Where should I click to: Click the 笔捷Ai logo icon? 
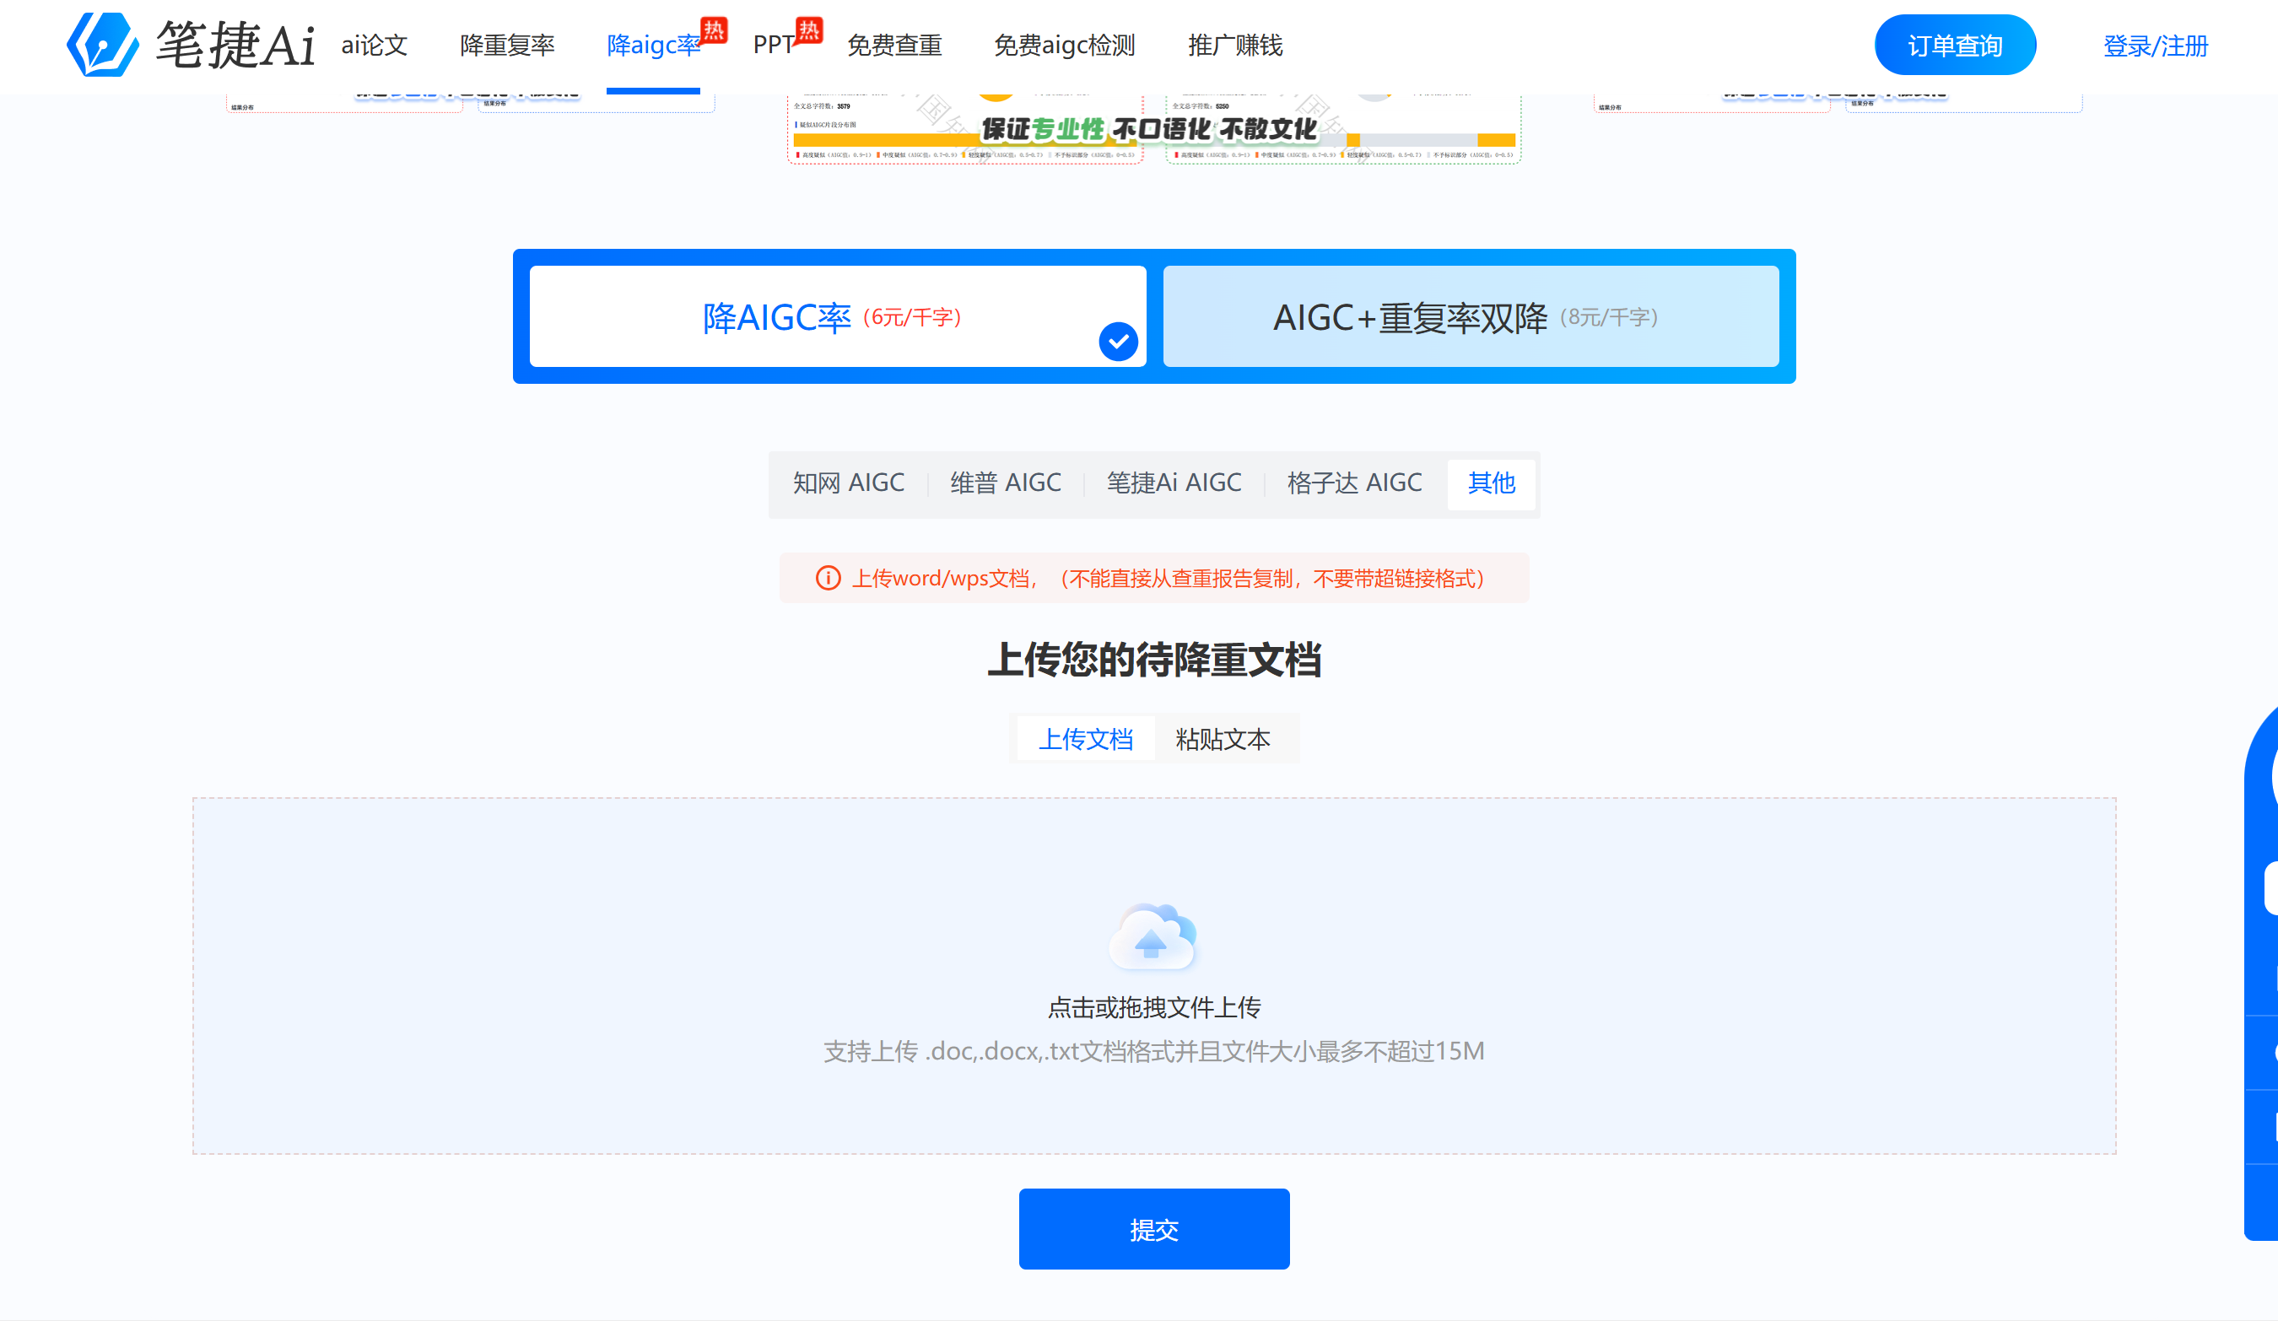tap(102, 44)
